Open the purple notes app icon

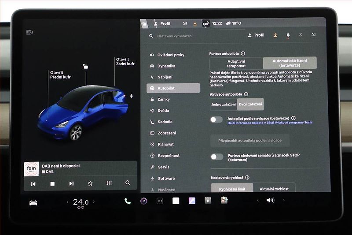click(x=192, y=201)
